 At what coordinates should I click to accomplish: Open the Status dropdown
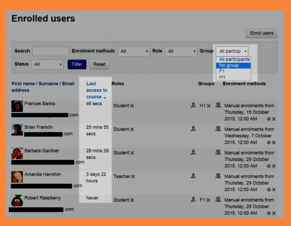tap(47, 64)
